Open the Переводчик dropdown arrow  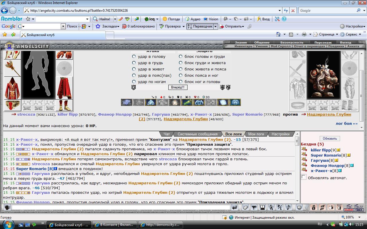coord(215,26)
